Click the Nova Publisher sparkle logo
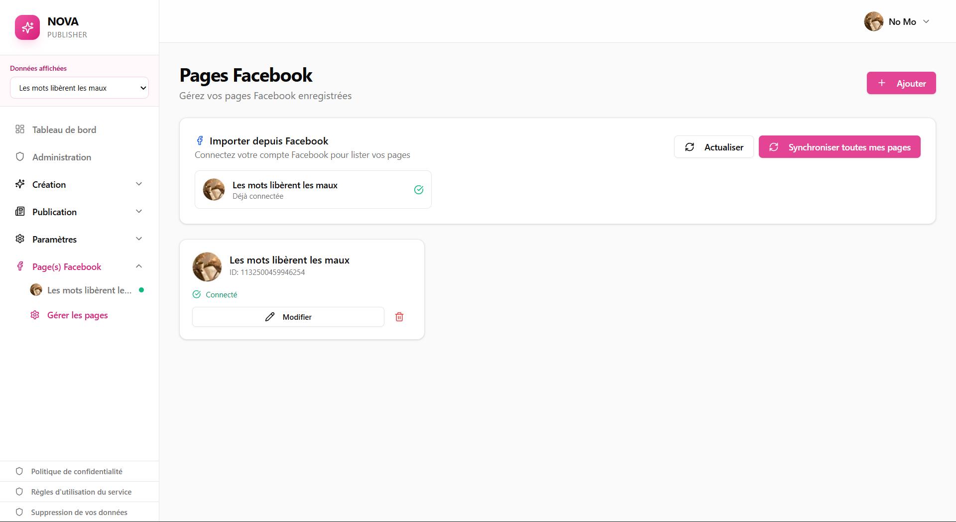This screenshot has width=956, height=522. 27,27
